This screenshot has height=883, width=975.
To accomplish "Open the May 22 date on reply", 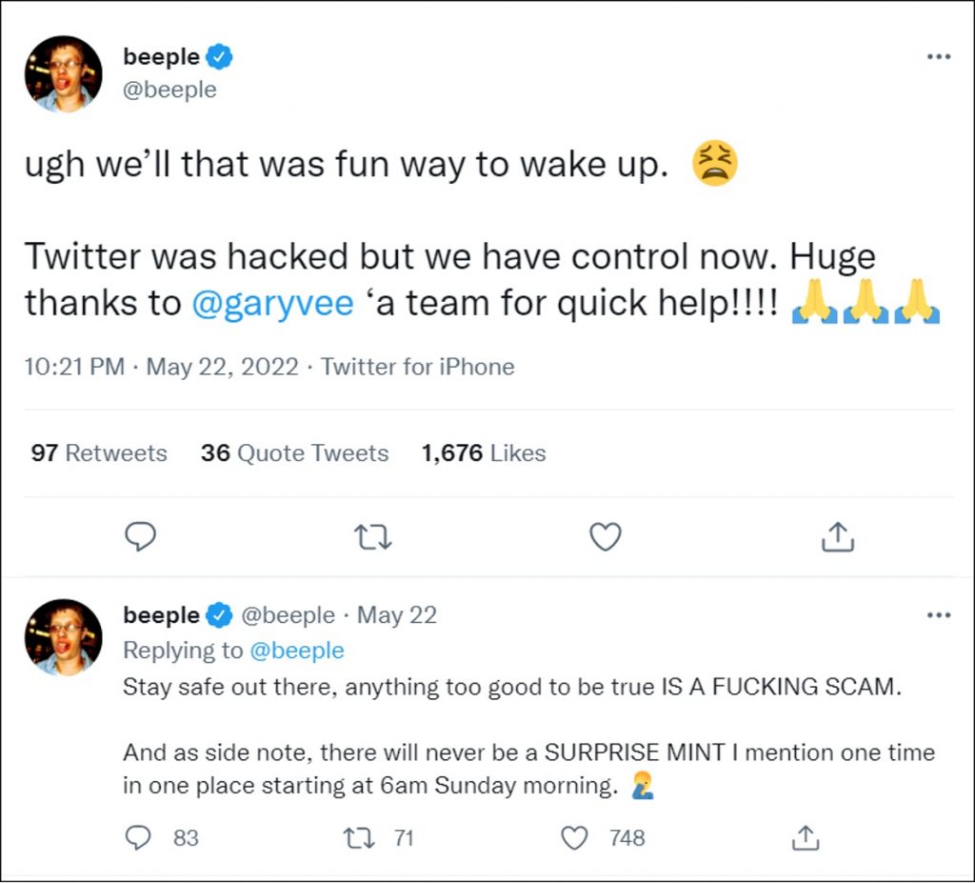I will click(397, 615).
